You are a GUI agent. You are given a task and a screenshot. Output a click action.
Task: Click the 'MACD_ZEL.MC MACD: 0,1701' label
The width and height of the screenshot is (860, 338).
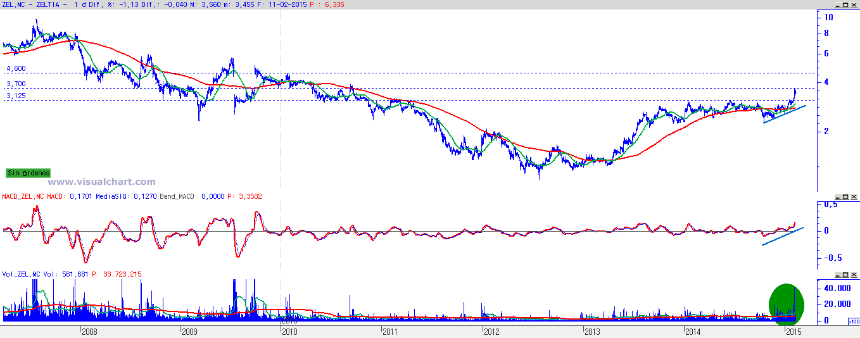coord(47,197)
